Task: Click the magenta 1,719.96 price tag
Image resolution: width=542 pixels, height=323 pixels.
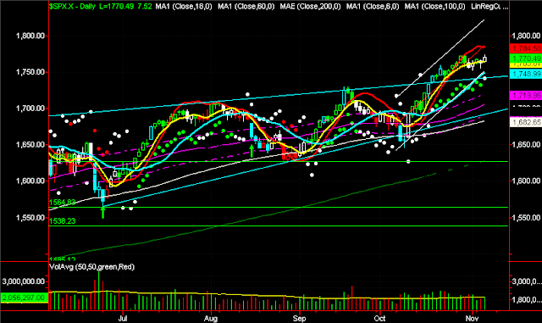Action: 526,95
